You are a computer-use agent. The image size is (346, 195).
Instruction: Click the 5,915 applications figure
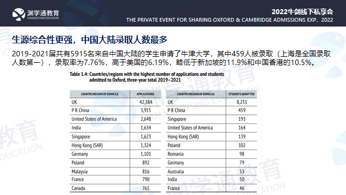click(x=146, y=110)
